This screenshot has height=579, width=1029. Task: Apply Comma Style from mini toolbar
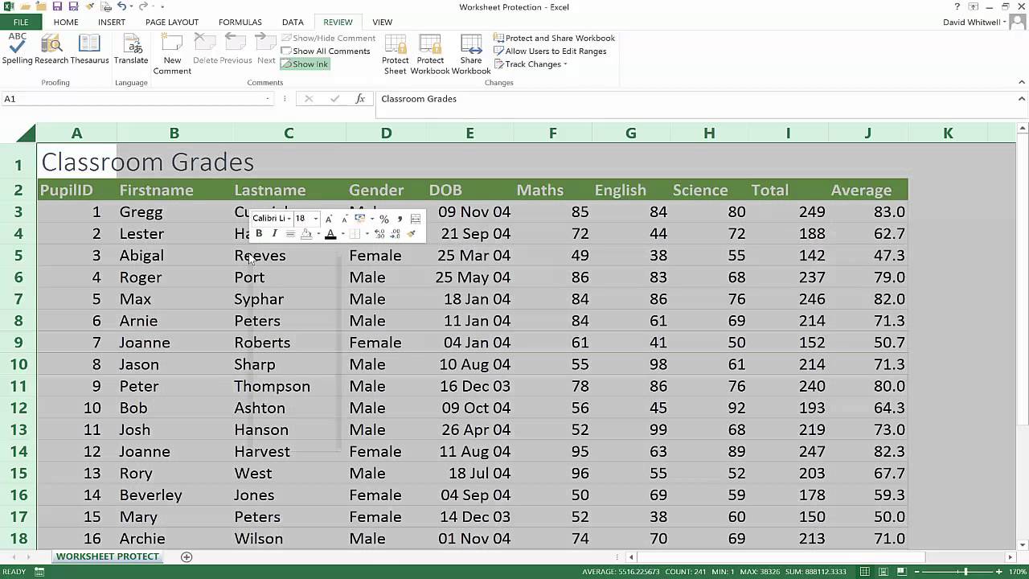[400, 219]
